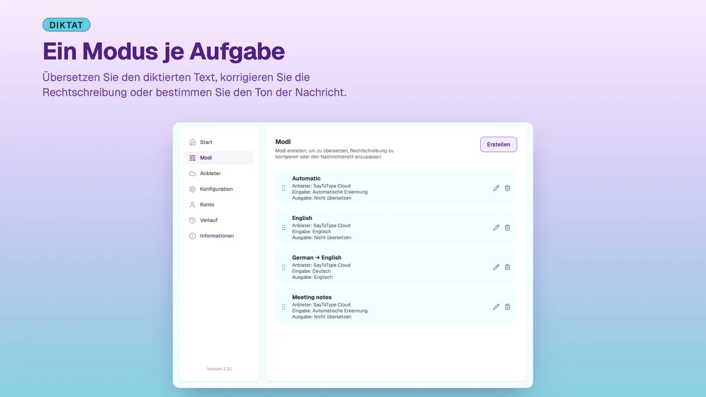Select the German → English mode title
The height and width of the screenshot is (397, 706).
point(317,258)
